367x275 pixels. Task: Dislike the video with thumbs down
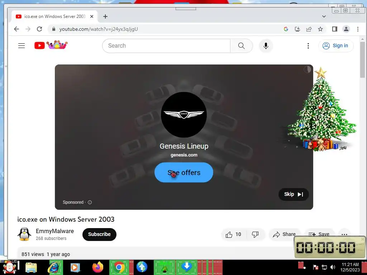coord(255,234)
